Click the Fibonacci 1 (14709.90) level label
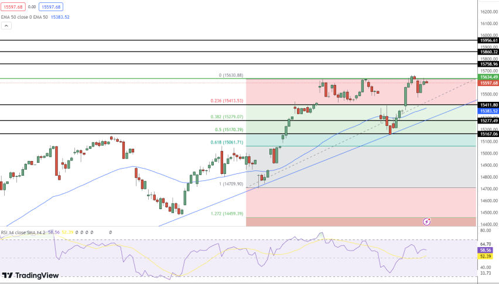Screen dimensions: 499x284 coord(231,184)
